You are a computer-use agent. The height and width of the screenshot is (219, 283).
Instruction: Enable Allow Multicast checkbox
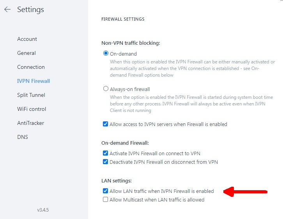105,200
